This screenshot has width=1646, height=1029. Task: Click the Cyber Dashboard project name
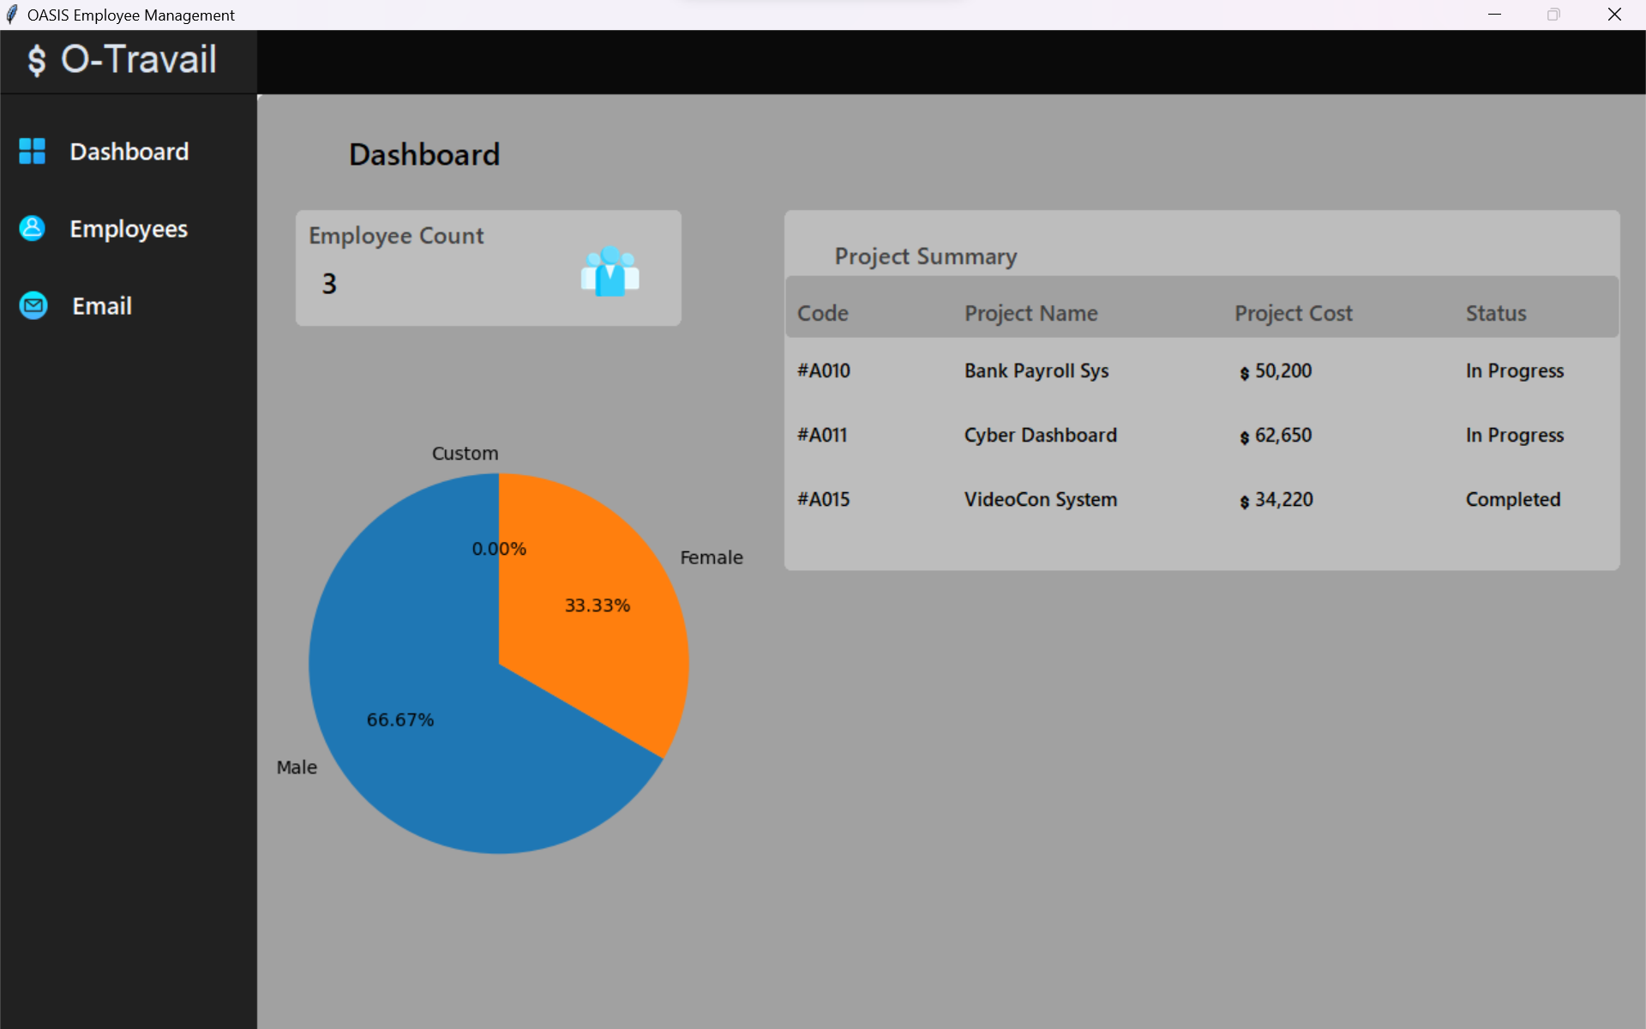click(1040, 435)
